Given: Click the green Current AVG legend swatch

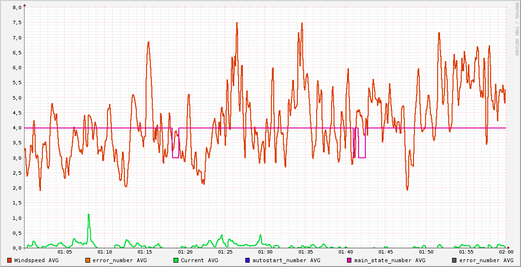Looking at the screenshot, I should point(176,260).
